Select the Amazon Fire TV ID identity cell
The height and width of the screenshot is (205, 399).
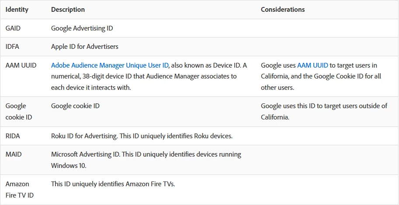point(20,190)
